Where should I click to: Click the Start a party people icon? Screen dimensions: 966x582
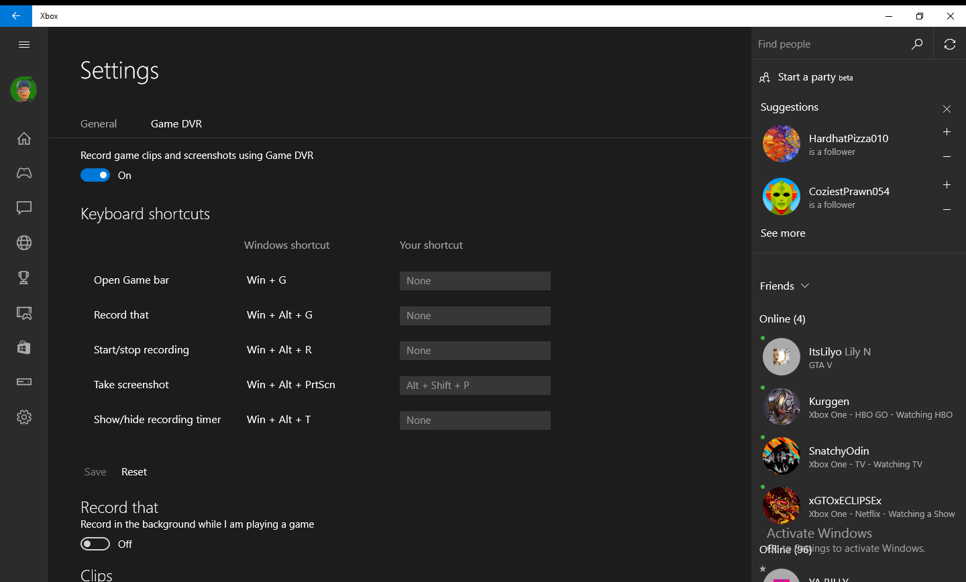click(x=765, y=78)
